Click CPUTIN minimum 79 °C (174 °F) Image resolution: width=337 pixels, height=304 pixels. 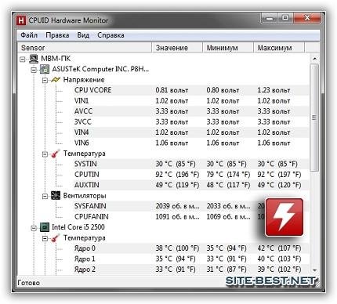[228, 175]
